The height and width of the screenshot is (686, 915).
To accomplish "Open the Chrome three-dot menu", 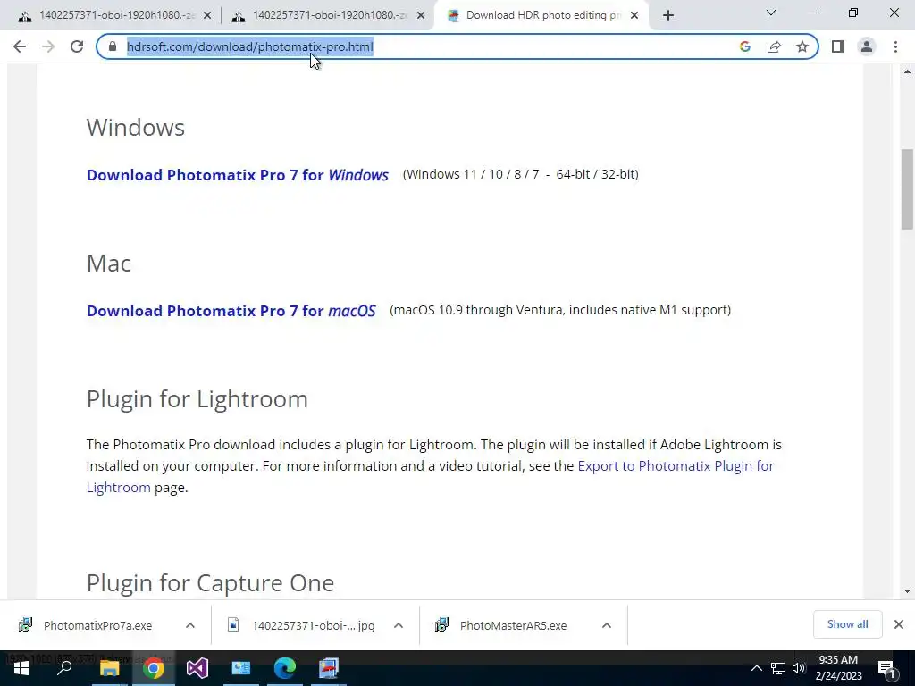I will [895, 46].
